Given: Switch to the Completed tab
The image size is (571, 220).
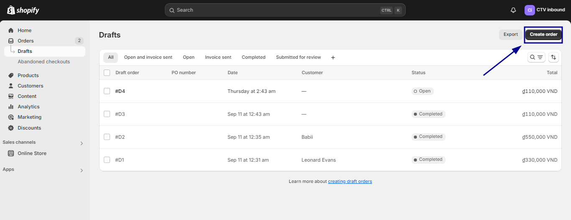Looking at the screenshot, I should [253, 57].
